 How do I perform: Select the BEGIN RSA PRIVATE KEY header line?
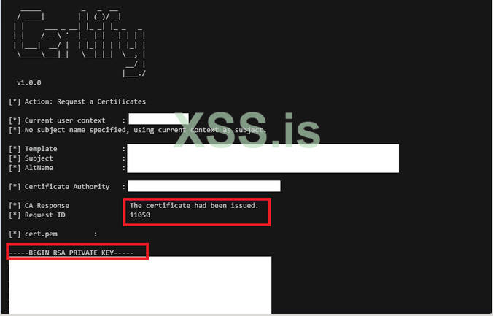coord(71,253)
